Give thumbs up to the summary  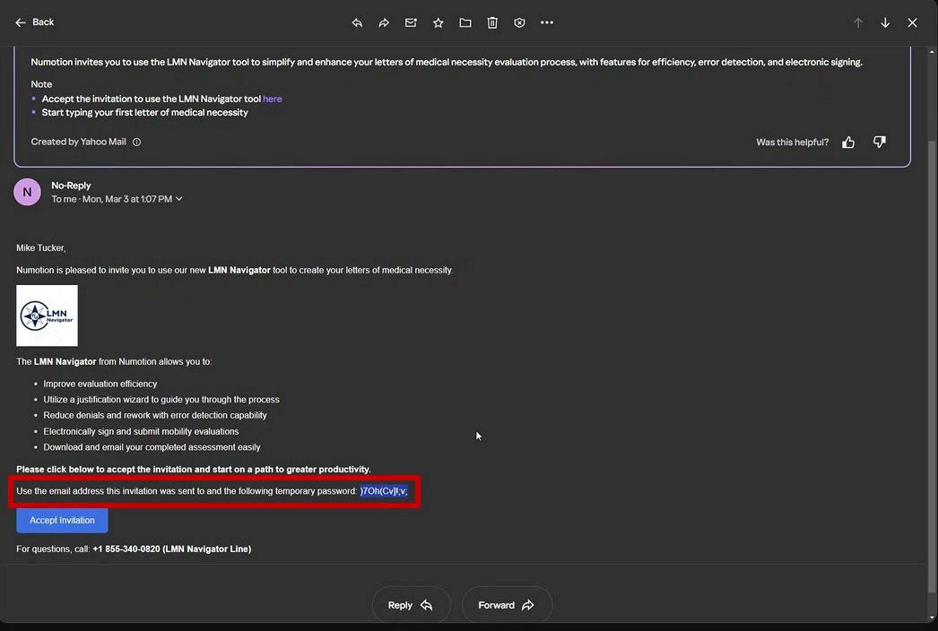848,142
